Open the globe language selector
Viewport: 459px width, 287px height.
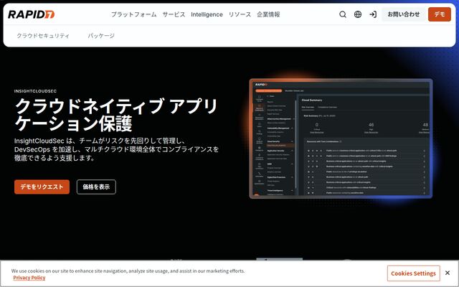point(358,14)
